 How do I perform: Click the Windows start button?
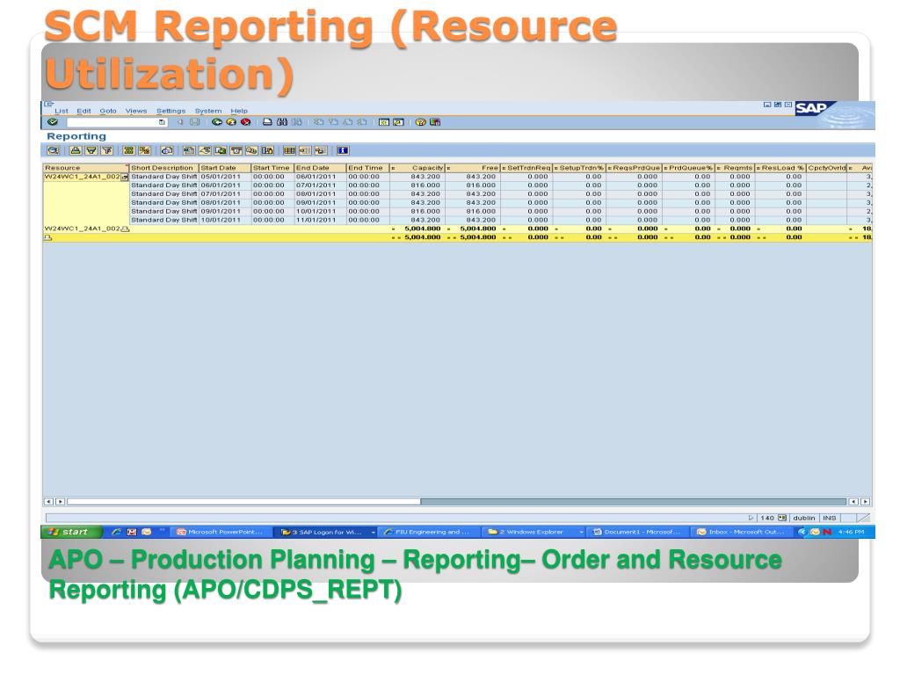point(72,532)
